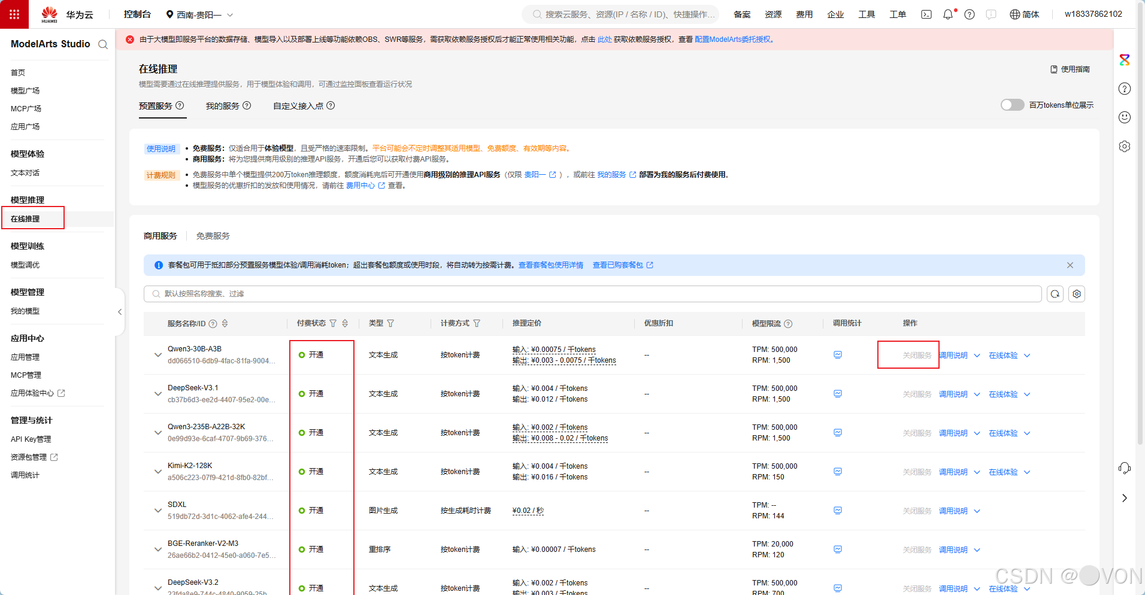Click the model name search filter field
Viewport: 1145px width, 595px height.
pos(593,294)
